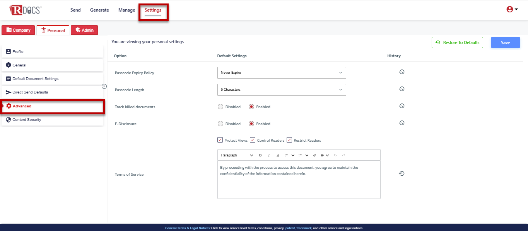Switch to the Company tab
This screenshot has width=528, height=231.
tap(18, 30)
